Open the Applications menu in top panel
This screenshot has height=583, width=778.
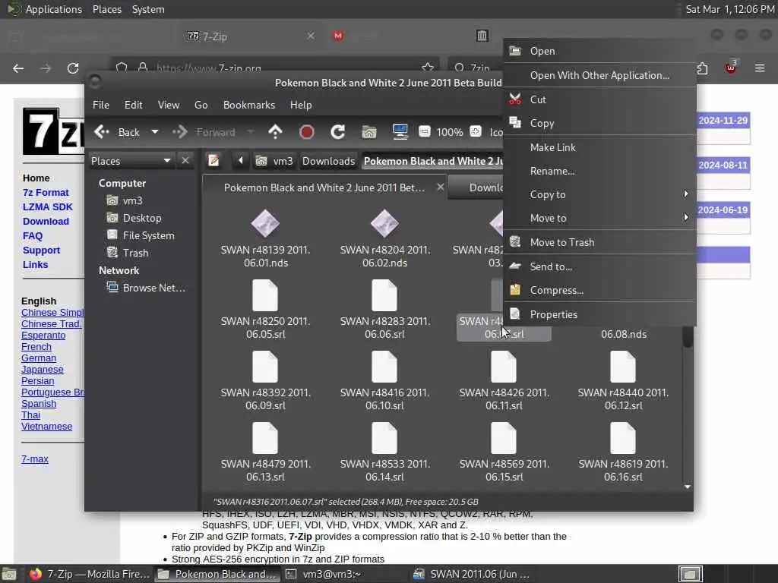[54, 9]
